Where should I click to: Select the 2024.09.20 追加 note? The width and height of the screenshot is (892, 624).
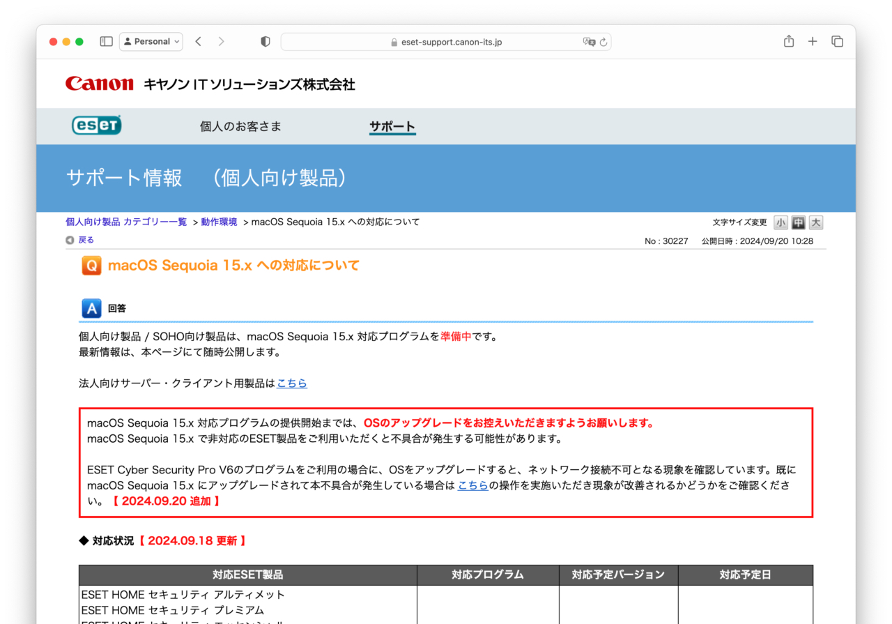click(x=166, y=501)
